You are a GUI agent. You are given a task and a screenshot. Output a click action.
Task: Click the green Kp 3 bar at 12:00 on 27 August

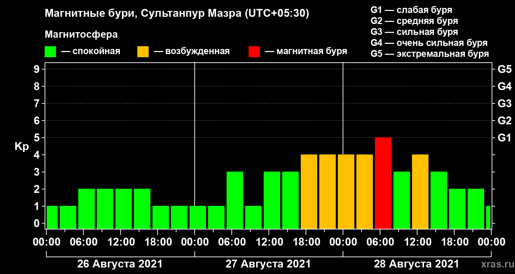[x=272, y=200]
